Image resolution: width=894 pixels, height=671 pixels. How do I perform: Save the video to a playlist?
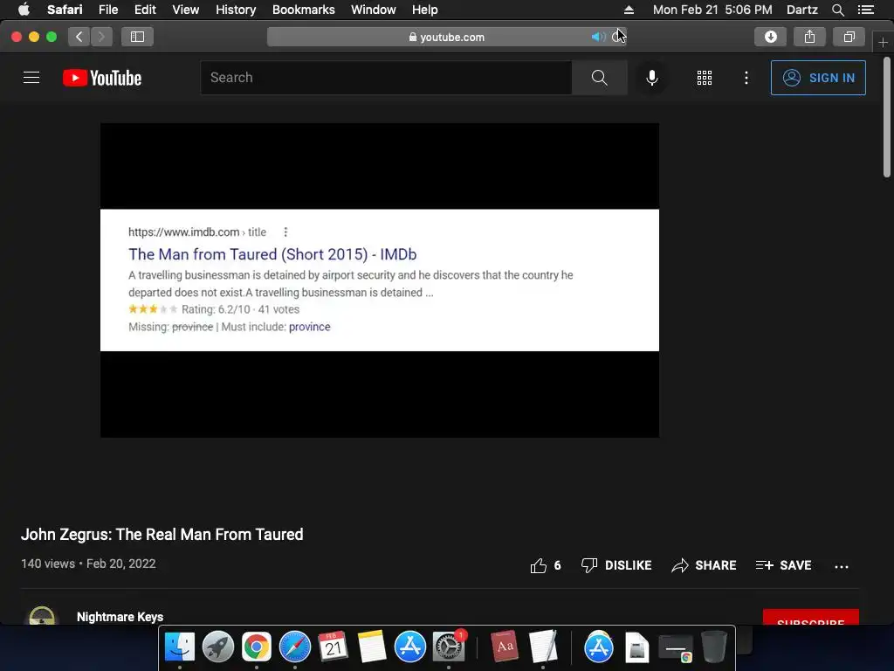click(x=783, y=565)
